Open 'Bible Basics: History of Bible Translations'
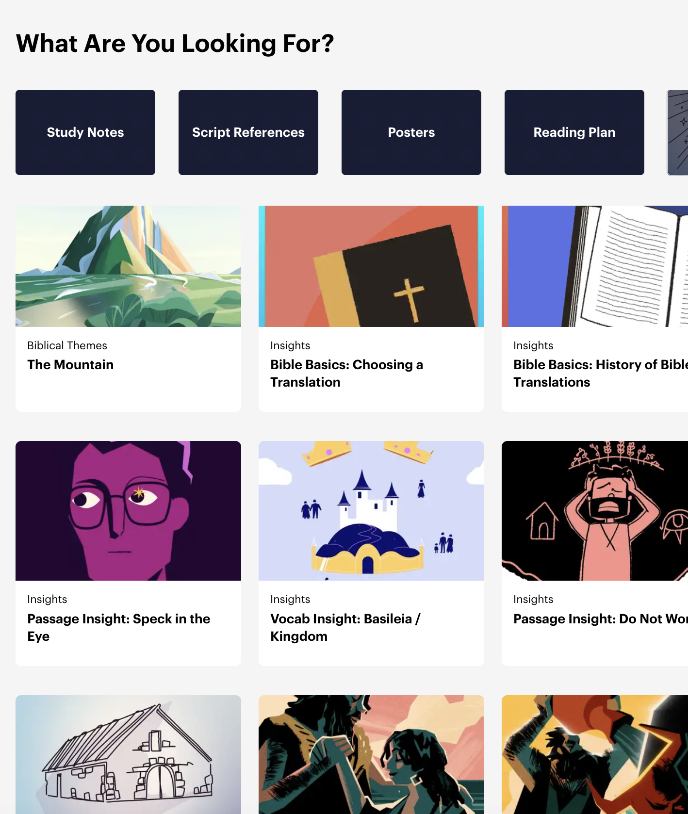Screen dimensions: 688x814 click(x=601, y=374)
